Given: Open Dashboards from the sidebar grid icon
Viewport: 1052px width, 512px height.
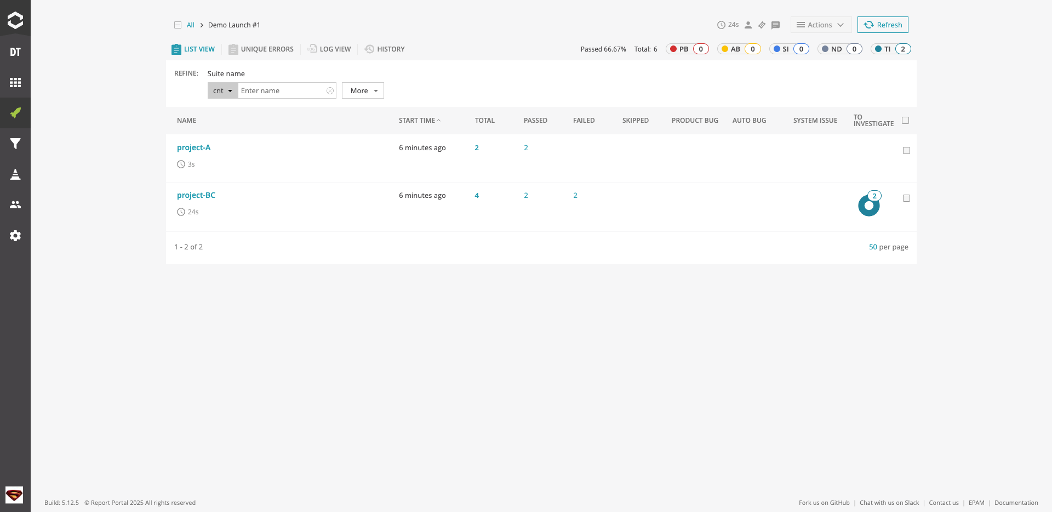Looking at the screenshot, I should point(15,82).
